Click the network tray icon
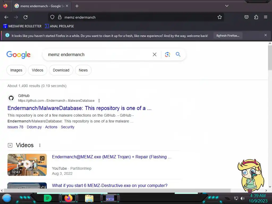Screen dimensions: 272x204 pyautogui.click(x=236, y=198)
